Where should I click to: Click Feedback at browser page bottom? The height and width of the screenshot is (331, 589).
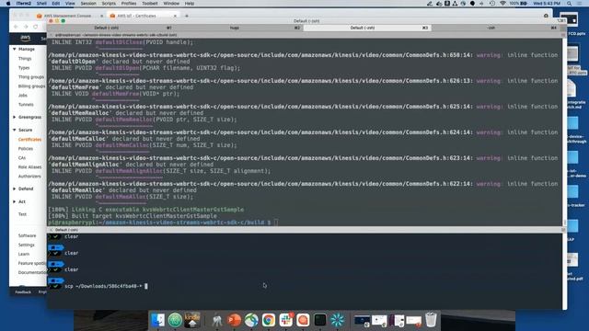(23, 292)
